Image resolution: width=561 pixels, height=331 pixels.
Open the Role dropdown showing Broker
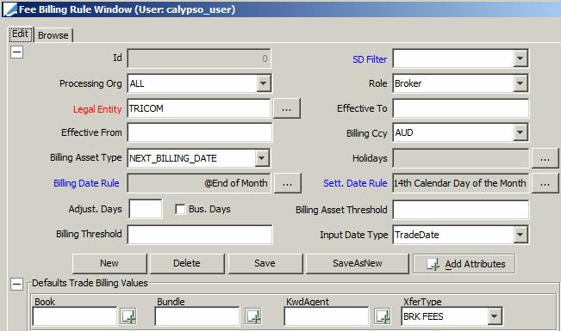pos(520,83)
